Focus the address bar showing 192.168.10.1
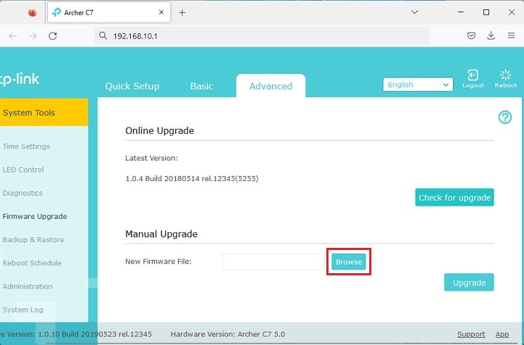Image resolution: width=524 pixels, height=345 pixels. (x=262, y=36)
